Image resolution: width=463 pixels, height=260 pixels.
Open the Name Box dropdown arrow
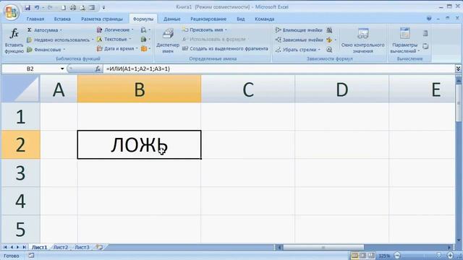[x=62, y=69]
